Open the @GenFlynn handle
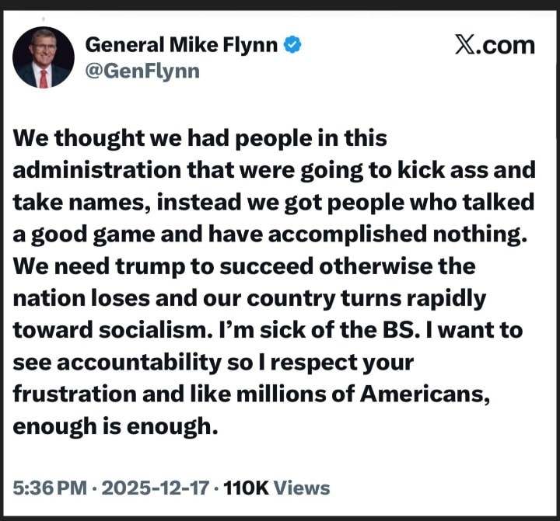This screenshot has width=560, height=521. [142, 71]
